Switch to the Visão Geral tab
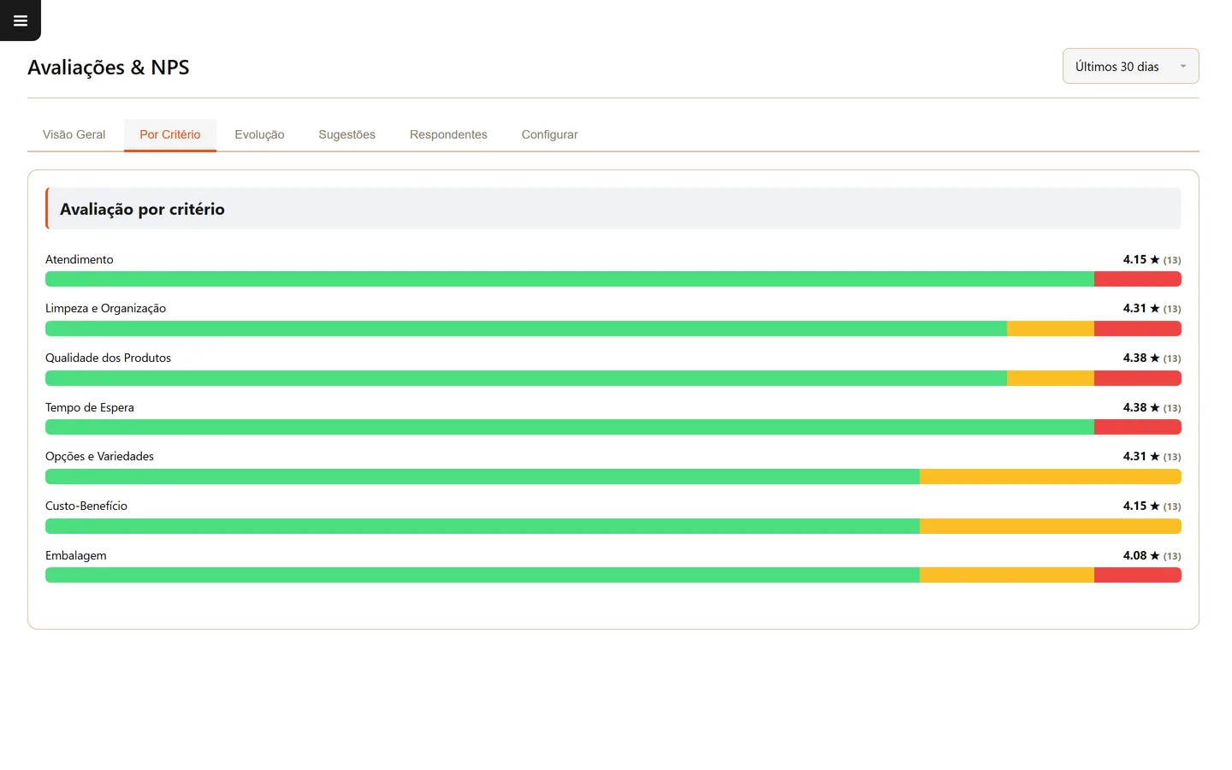 coord(74,134)
